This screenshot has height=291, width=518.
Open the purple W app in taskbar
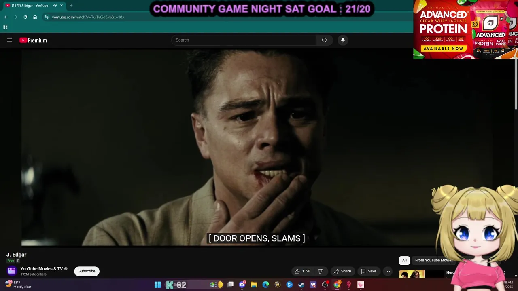(x=313, y=285)
